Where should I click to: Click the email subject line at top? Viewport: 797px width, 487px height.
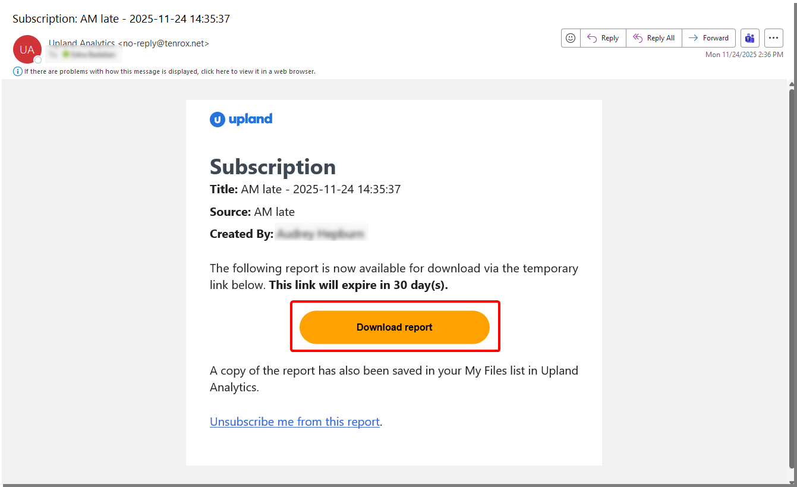click(121, 18)
